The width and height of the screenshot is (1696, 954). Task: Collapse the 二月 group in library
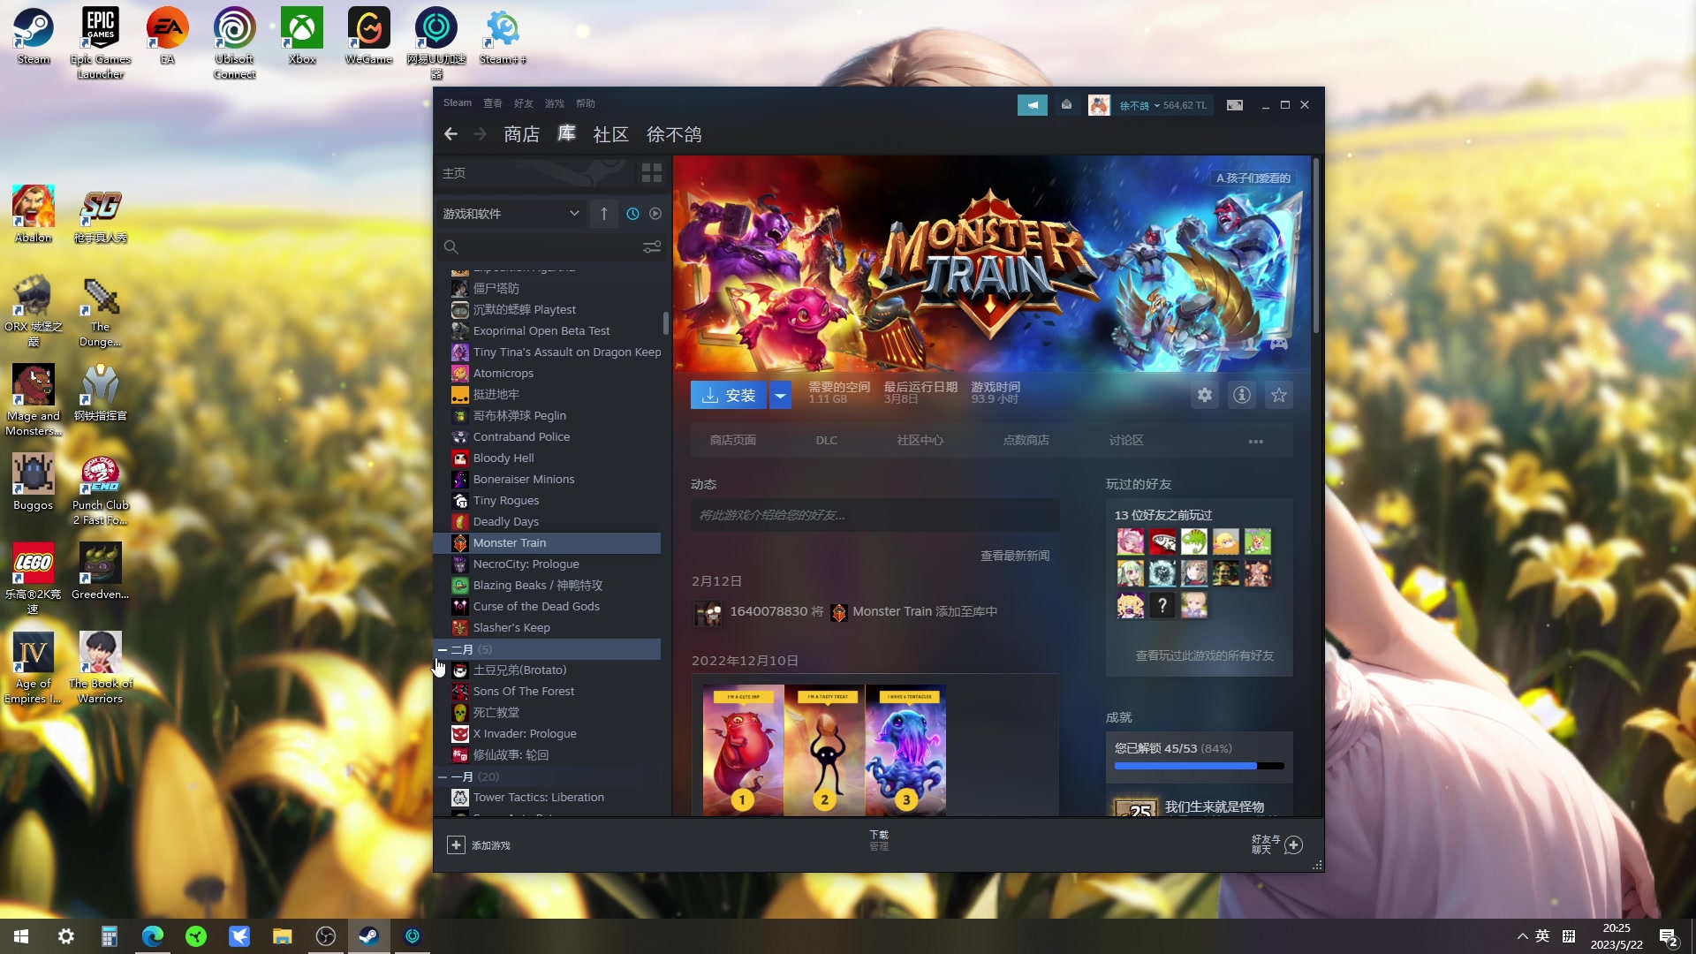(443, 649)
